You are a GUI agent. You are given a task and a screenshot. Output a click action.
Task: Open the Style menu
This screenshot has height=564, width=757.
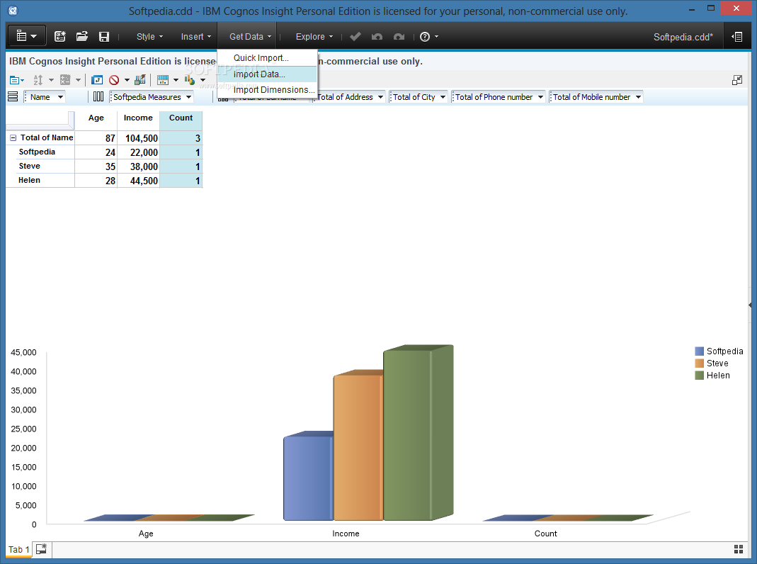[149, 37]
